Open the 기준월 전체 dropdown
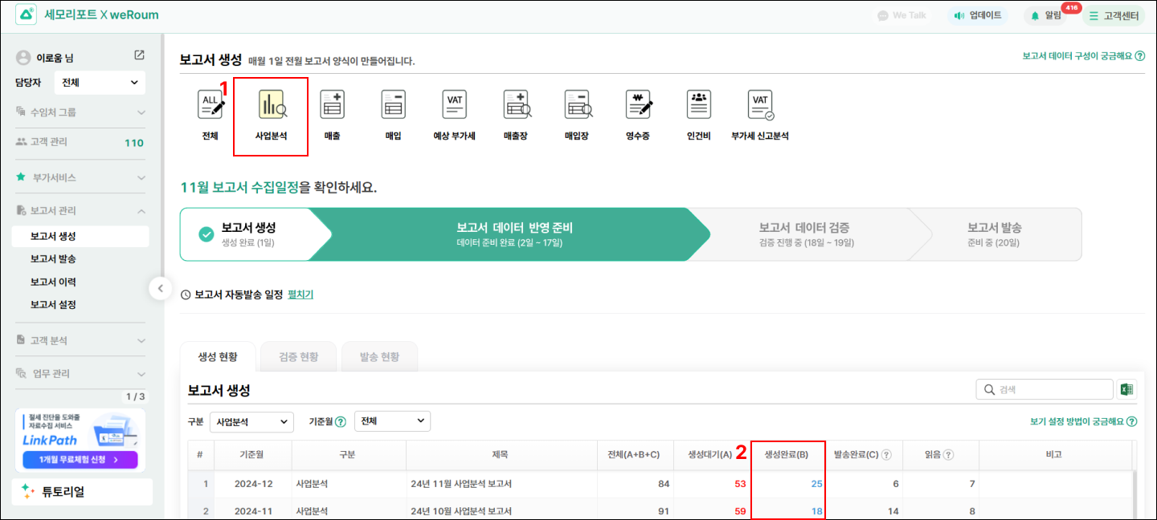1157x520 pixels. pyautogui.click(x=392, y=421)
